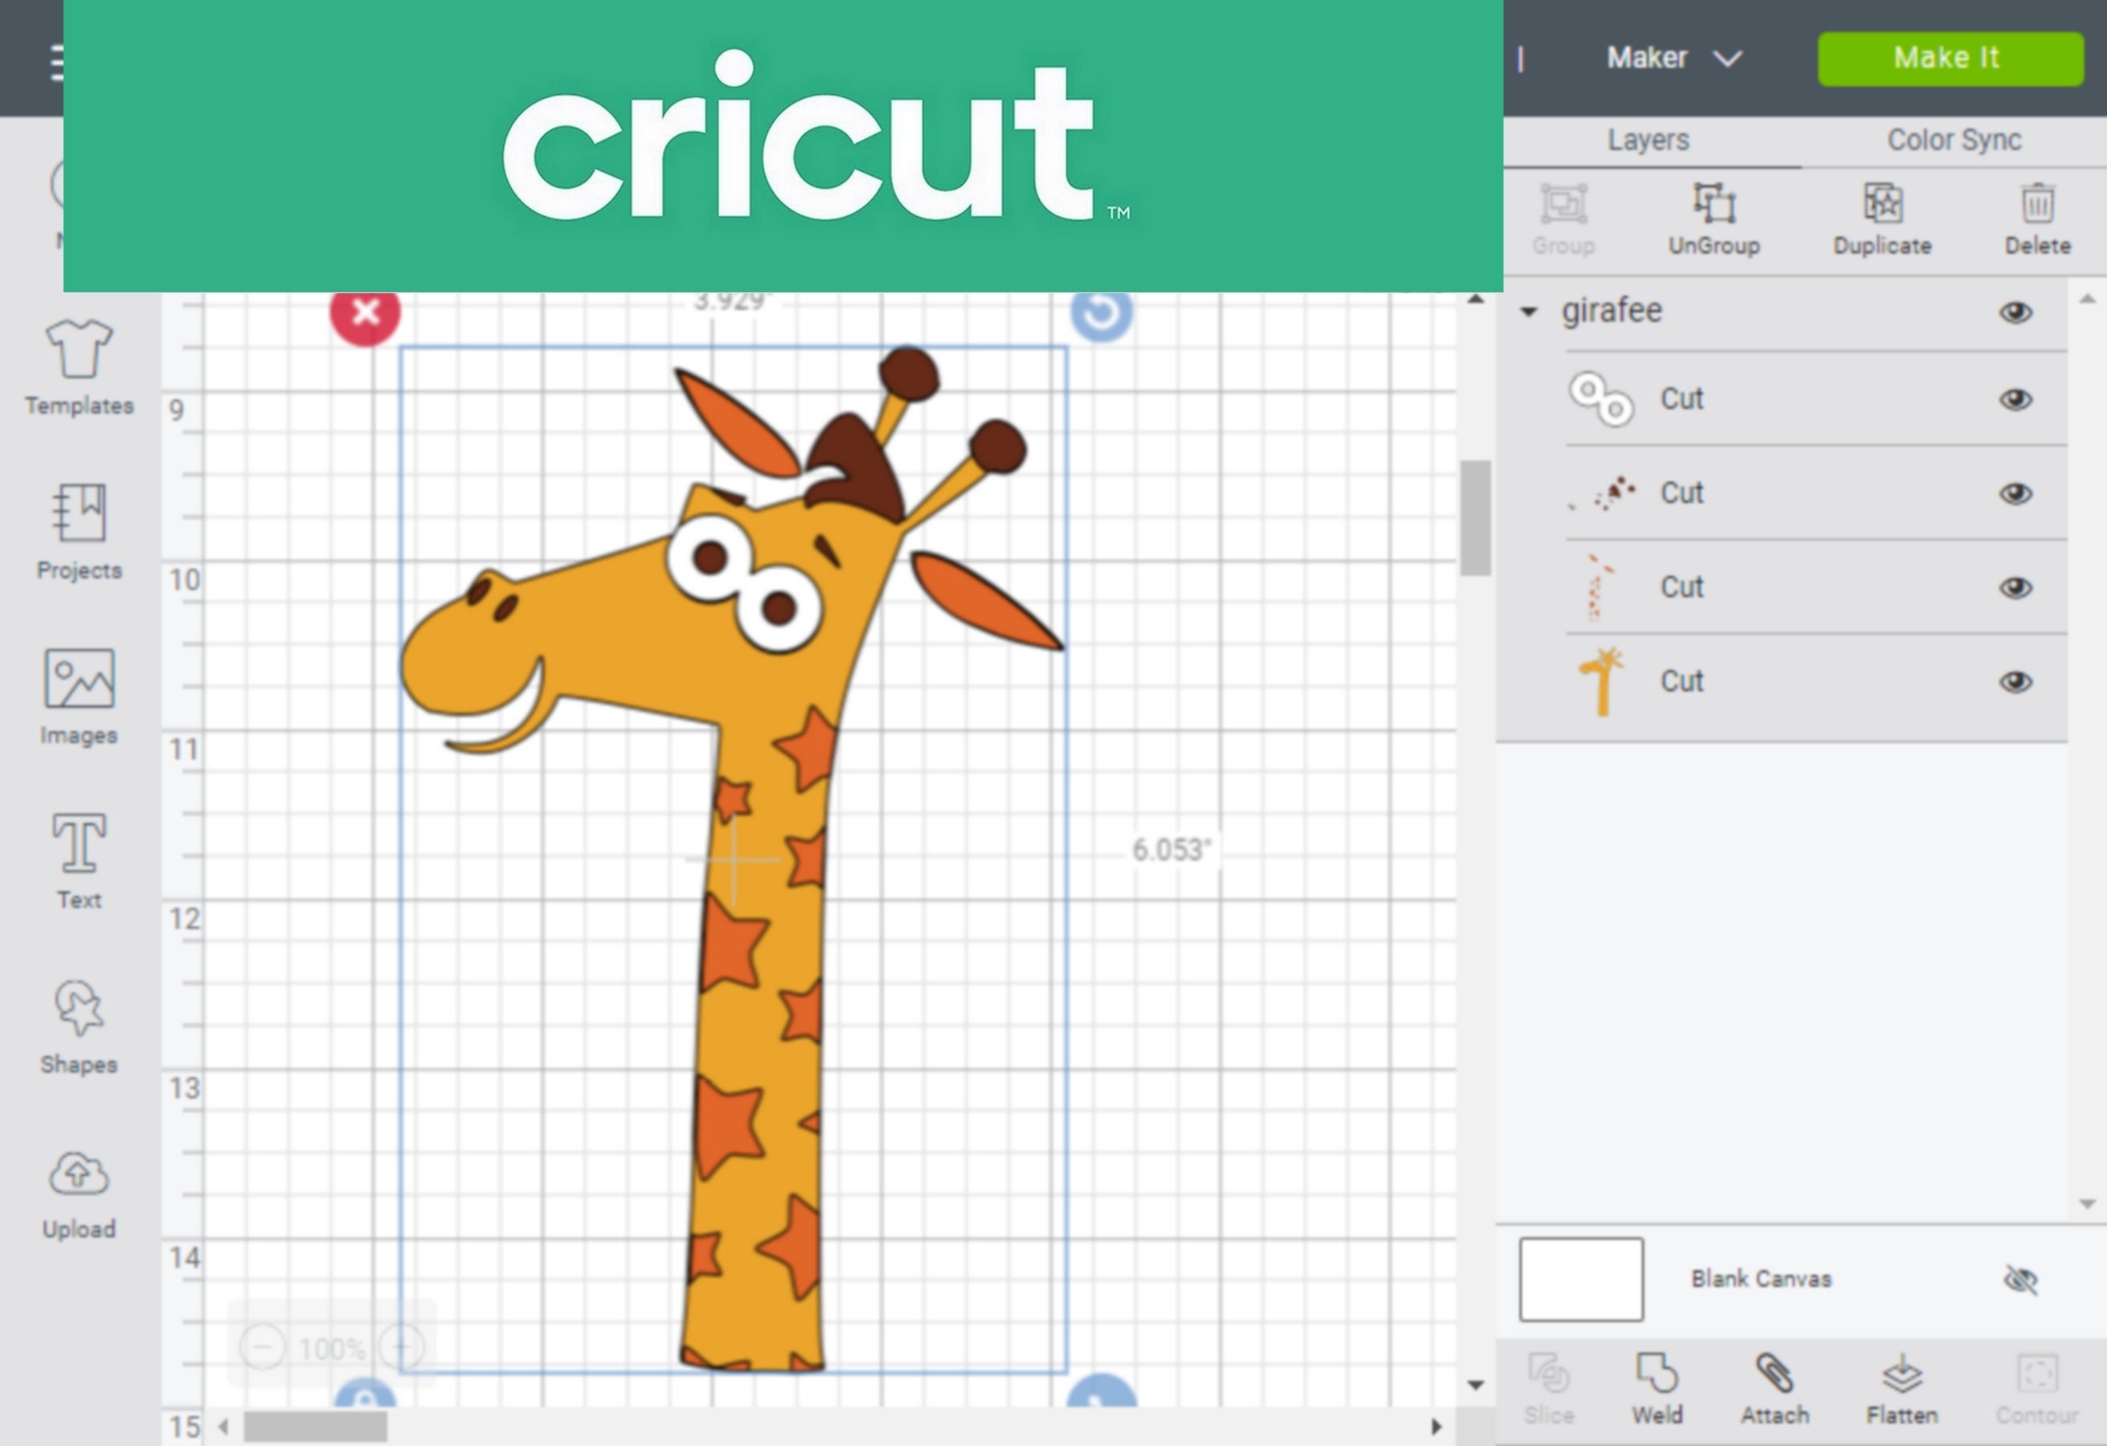Click the canvas horizontal scrollbar thumb
Screen dimensions: 2107x1446
[316, 1426]
